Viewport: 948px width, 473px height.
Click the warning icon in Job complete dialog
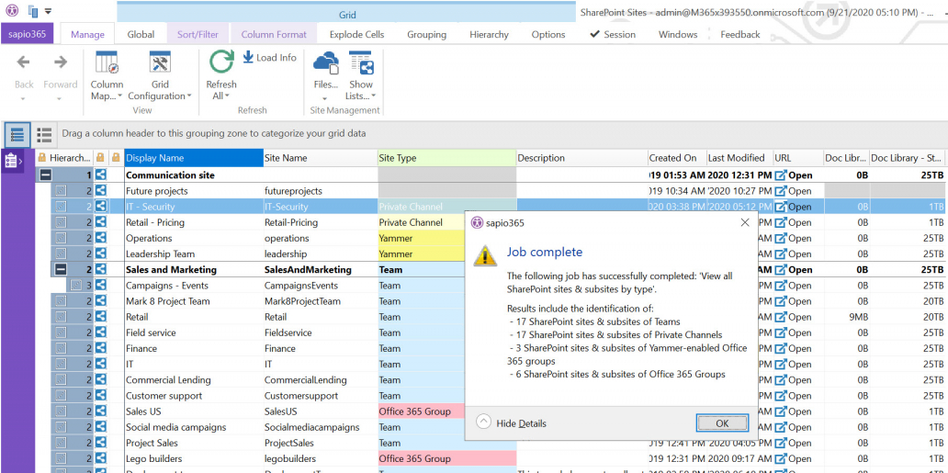485,254
